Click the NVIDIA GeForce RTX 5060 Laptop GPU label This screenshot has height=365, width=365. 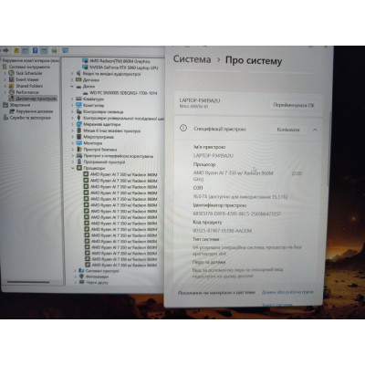click(x=124, y=68)
